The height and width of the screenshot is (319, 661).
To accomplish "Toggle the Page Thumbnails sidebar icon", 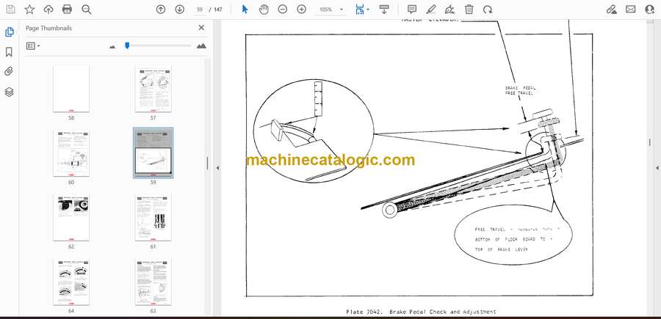I will [x=10, y=32].
